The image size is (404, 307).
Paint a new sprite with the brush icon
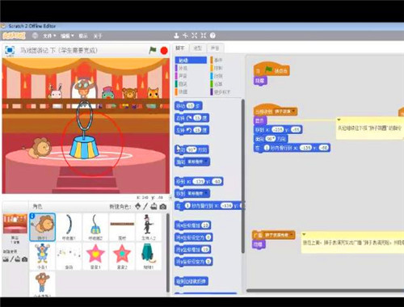pos(145,206)
